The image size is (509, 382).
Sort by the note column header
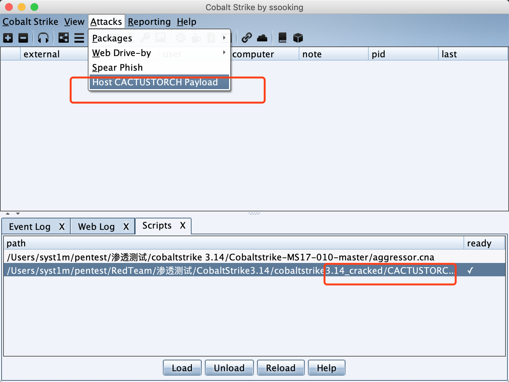(334, 54)
